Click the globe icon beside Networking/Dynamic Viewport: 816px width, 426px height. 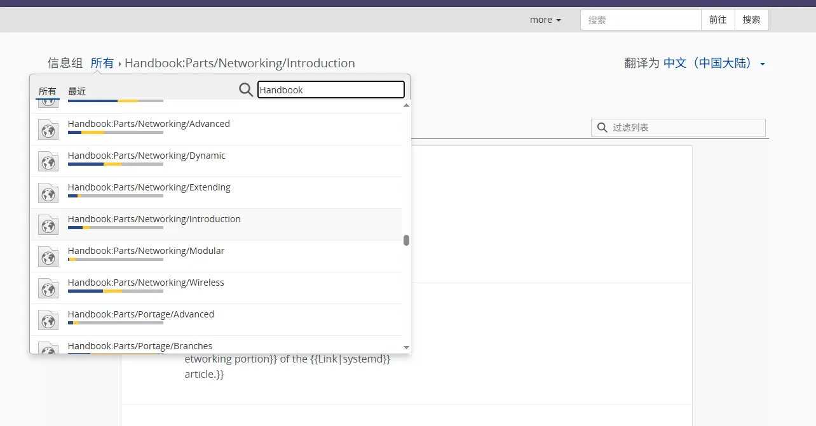click(48, 161)
